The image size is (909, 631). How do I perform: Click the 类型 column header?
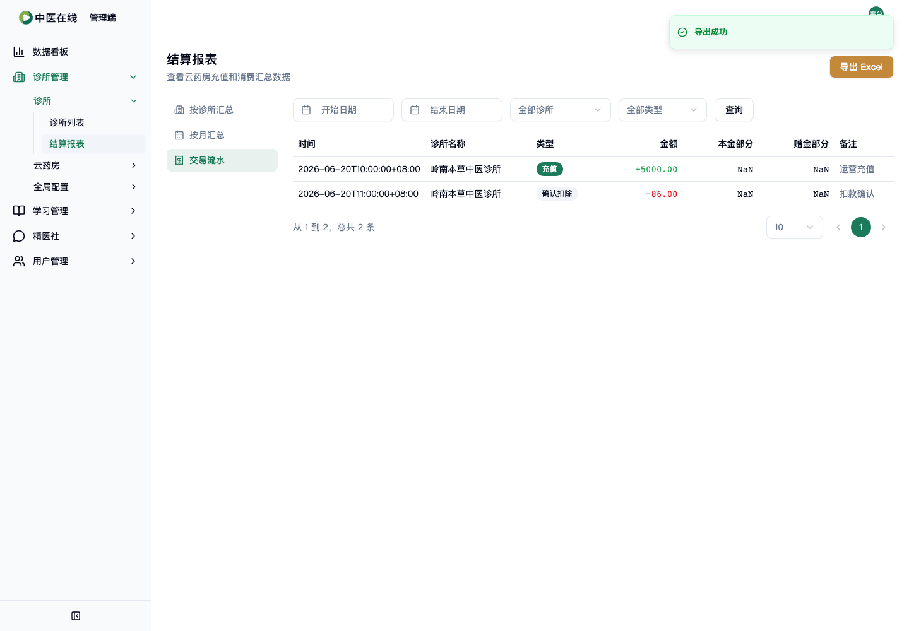coord(545,144)
